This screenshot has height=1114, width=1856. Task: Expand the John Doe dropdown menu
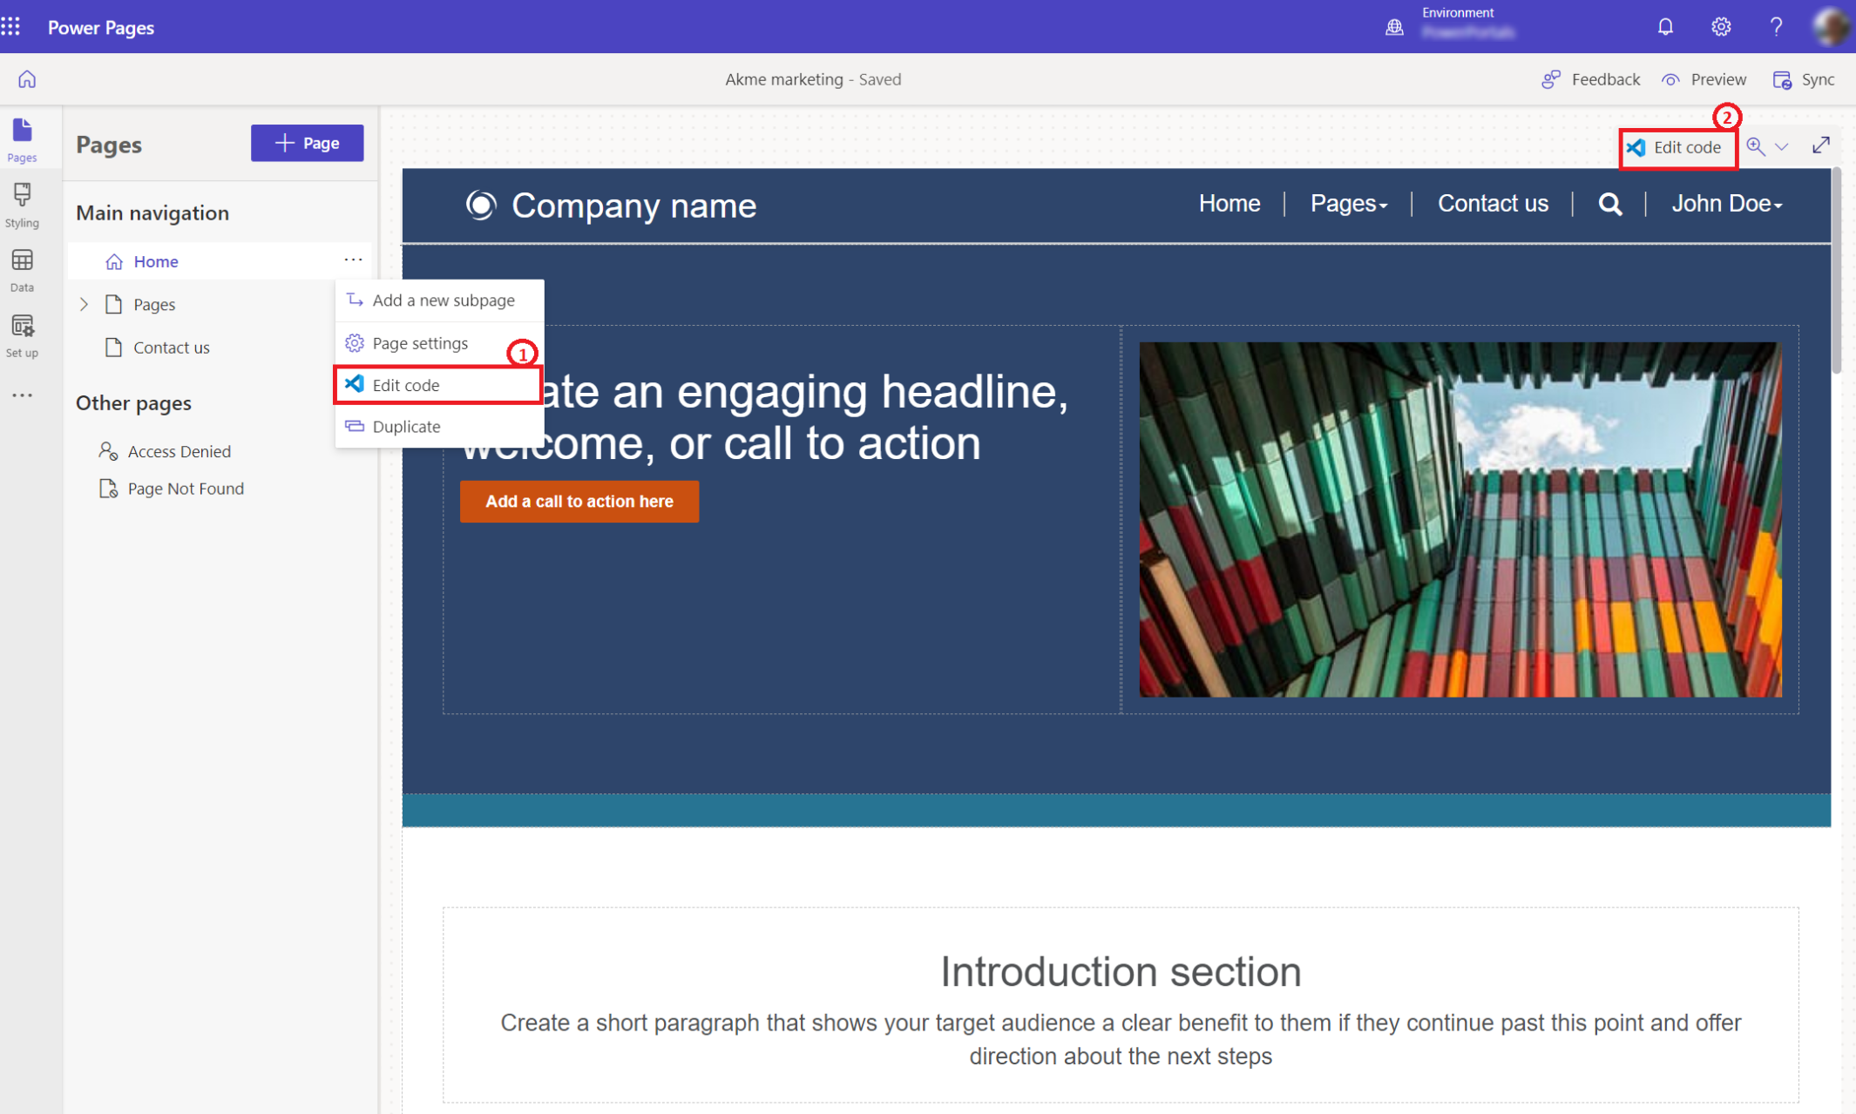click(x=1724, y=204)
